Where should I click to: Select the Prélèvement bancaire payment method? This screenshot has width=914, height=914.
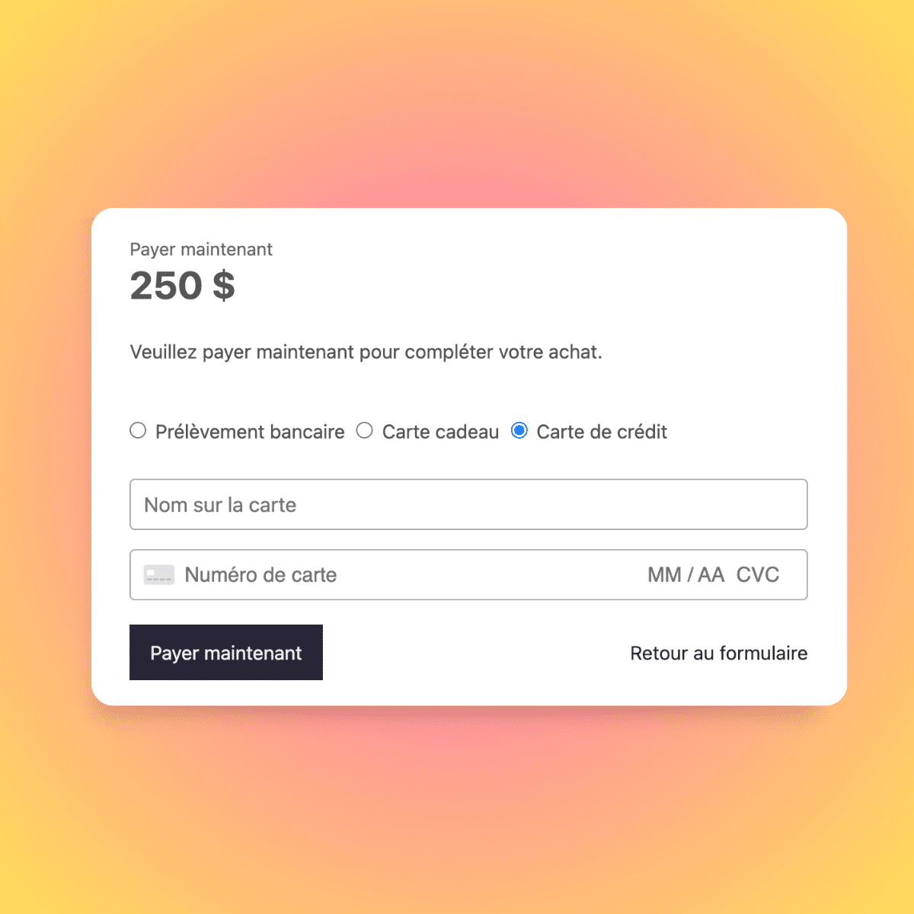[138, 430]
